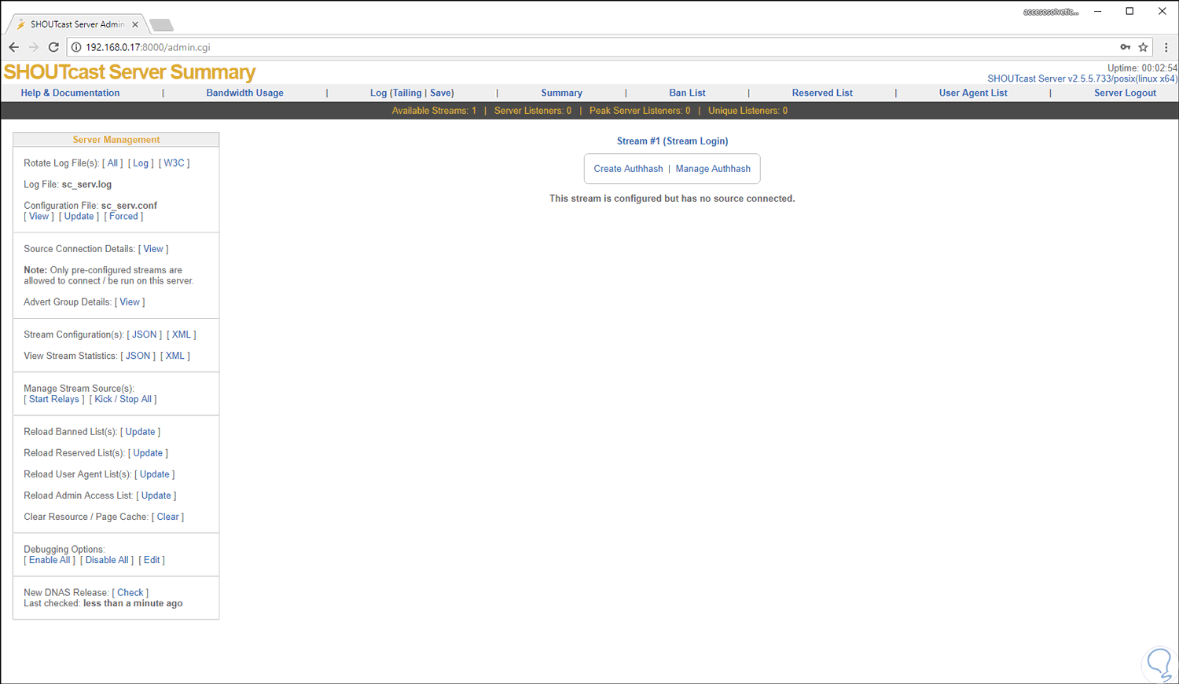Click the "no source connected" message
1179x684 pixels.
672,199
